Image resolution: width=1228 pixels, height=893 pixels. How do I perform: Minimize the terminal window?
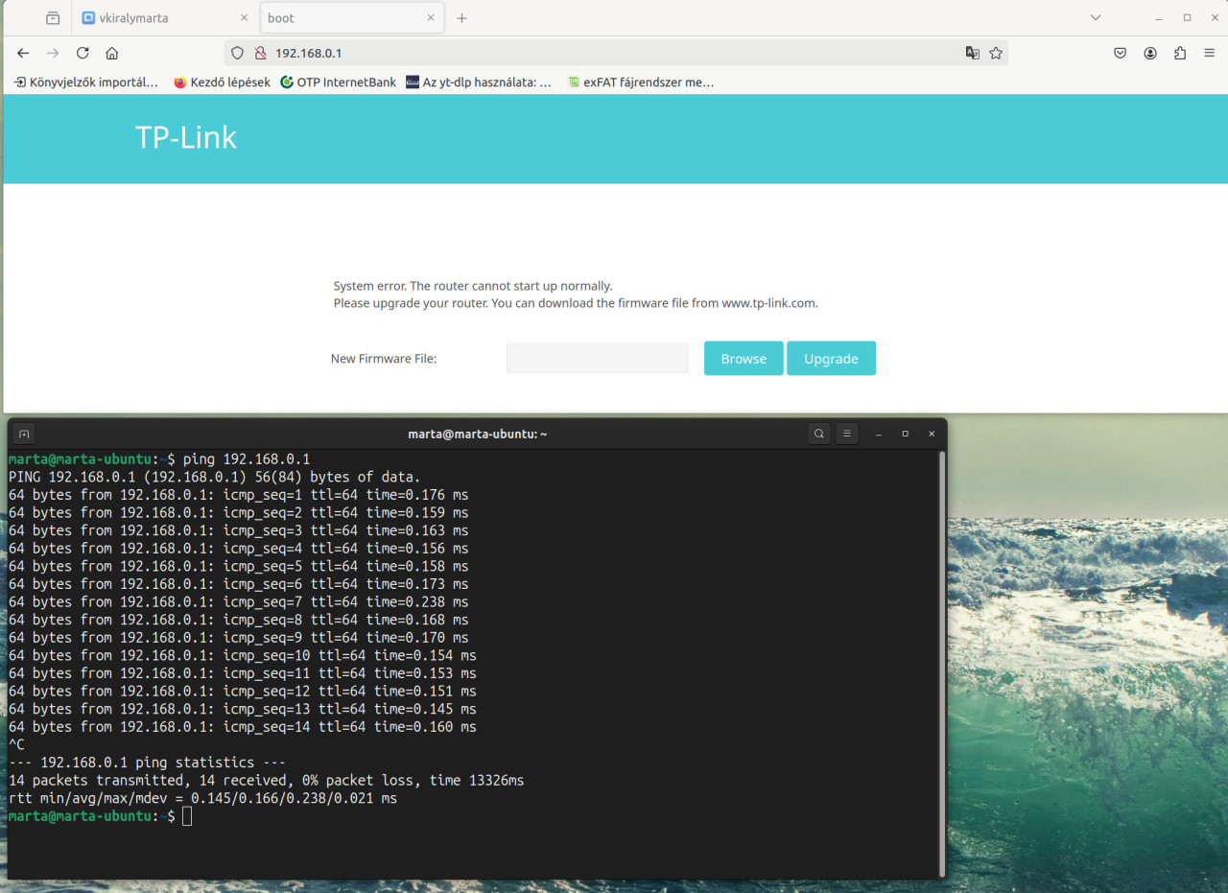click(x=878, y=434)
